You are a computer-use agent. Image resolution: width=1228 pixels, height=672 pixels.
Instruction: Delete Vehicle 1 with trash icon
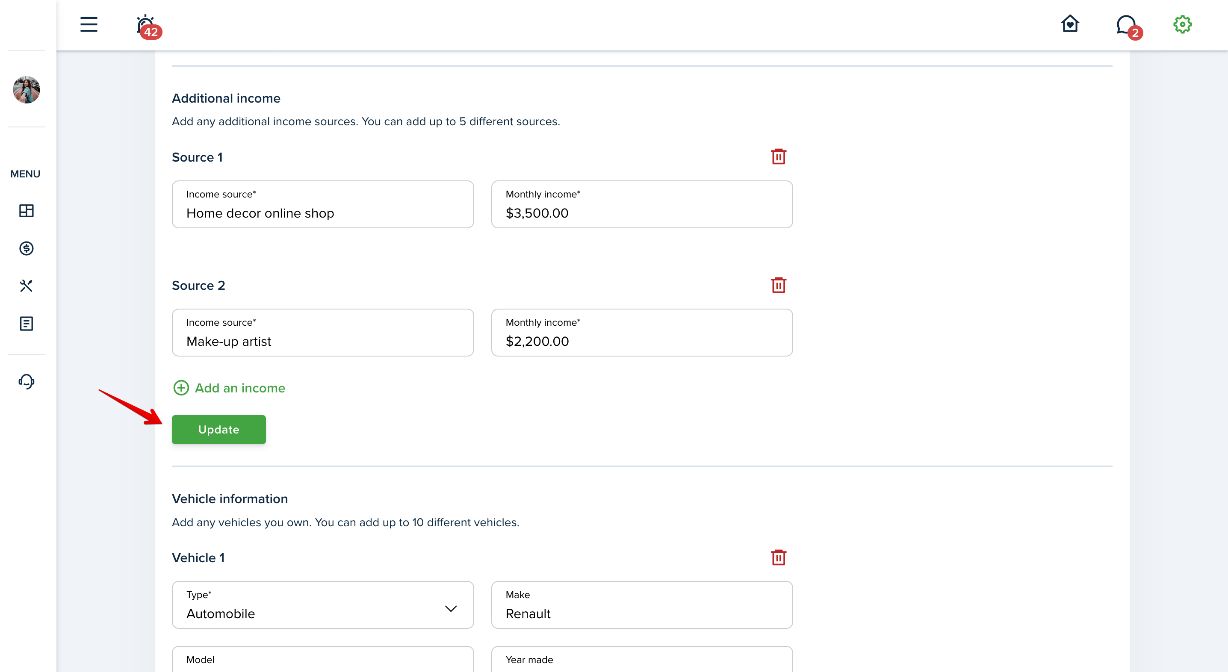click(778, 557)
